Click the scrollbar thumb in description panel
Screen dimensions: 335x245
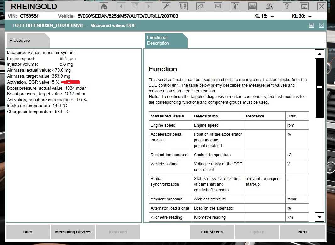tap(319, 88)
